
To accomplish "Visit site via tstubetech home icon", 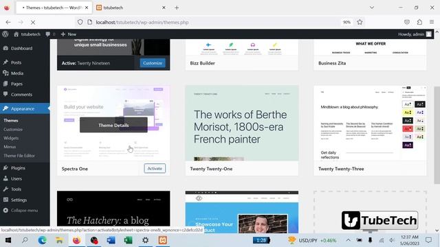I will tap(27, 34).
